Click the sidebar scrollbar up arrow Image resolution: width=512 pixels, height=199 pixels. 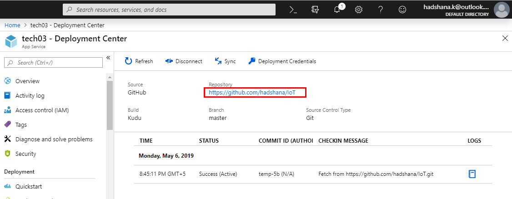[110, 78]
